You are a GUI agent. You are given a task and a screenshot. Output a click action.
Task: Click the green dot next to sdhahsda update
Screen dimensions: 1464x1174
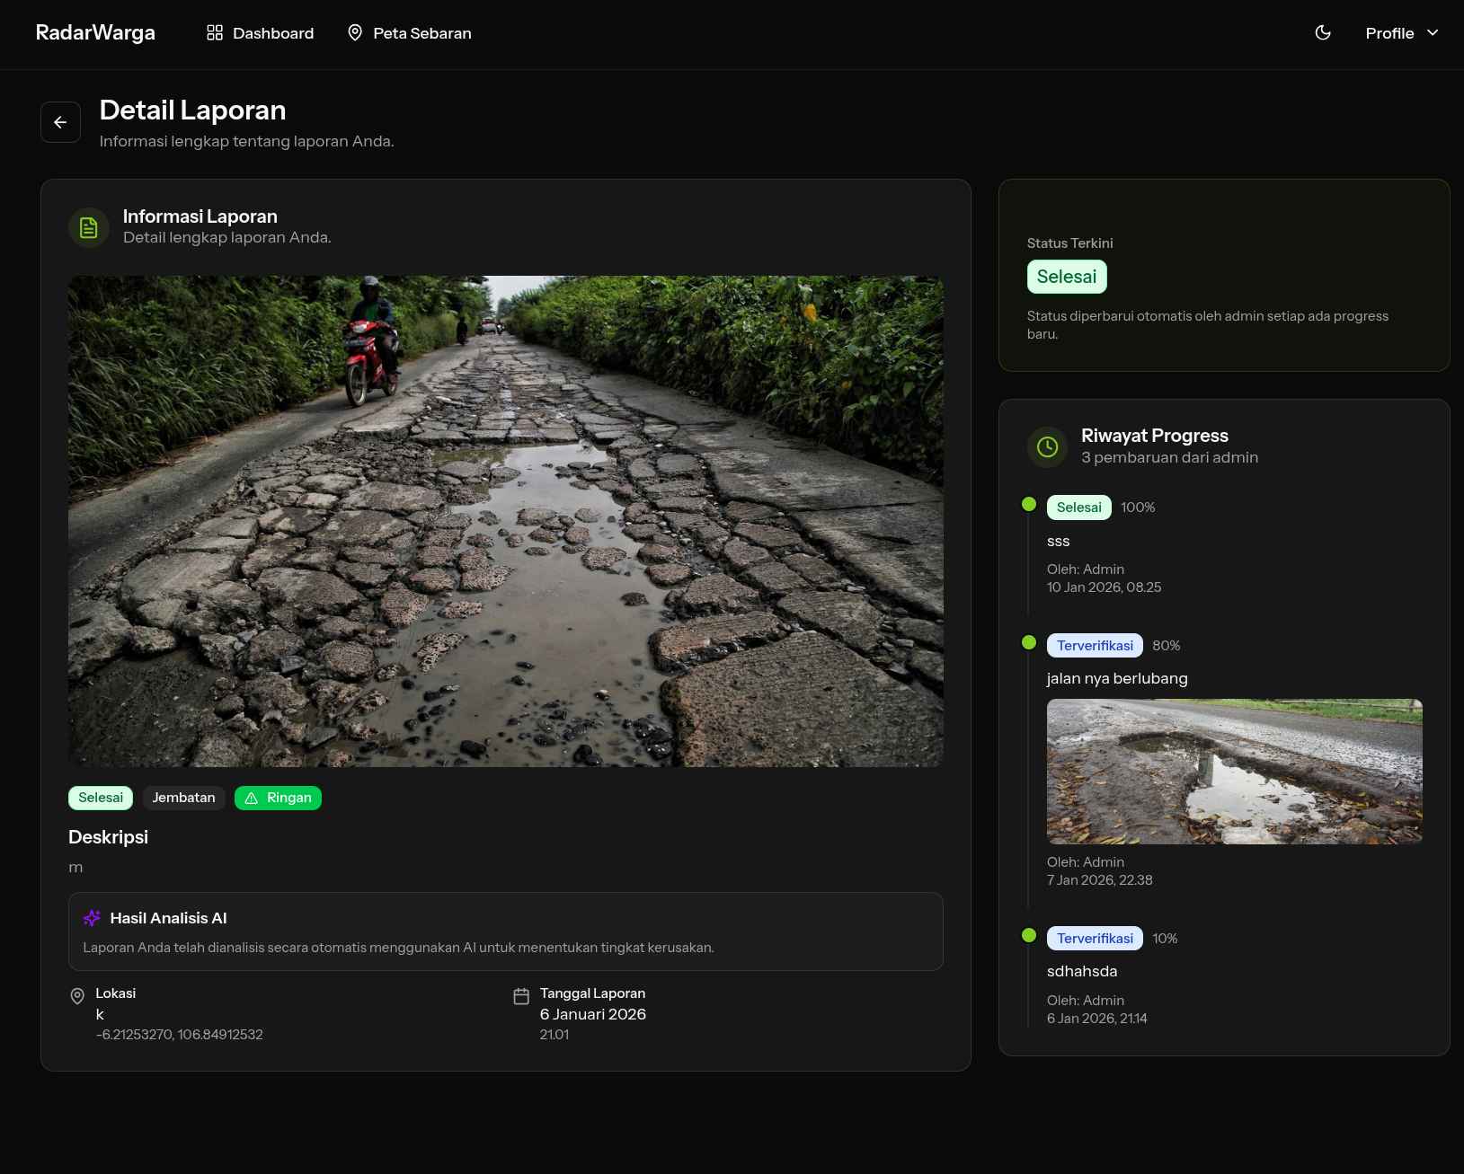pyautogui.click(x=1029, y=935)
